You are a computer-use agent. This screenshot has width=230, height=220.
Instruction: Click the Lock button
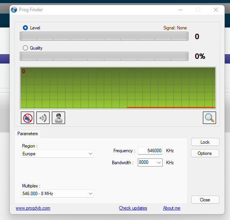pos(205,142)
